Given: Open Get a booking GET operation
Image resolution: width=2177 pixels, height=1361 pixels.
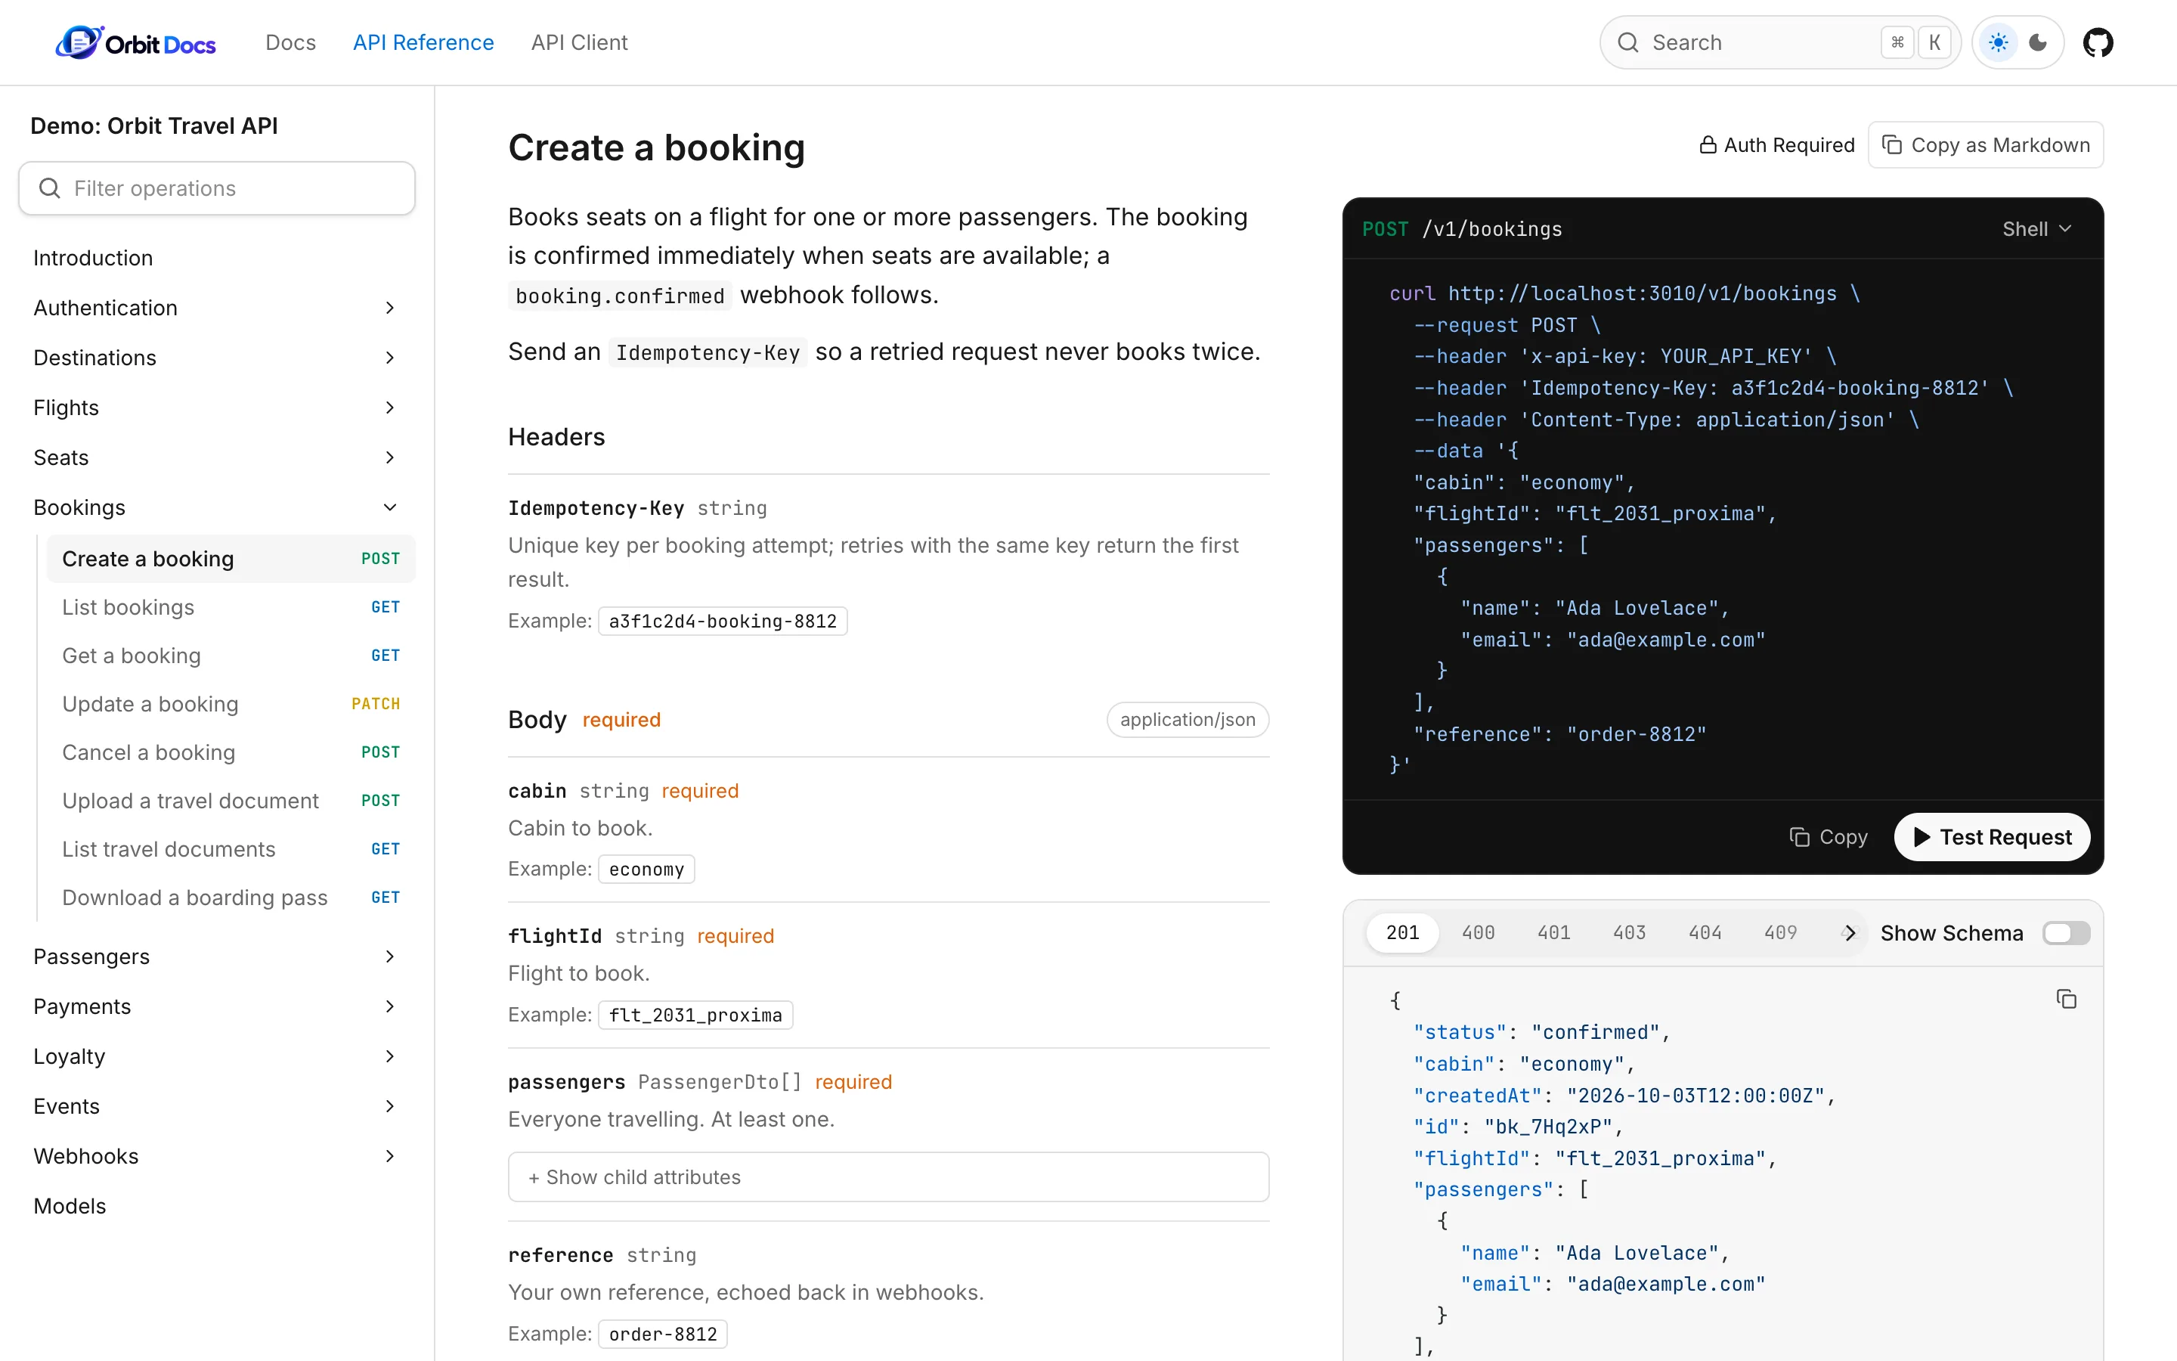Looking at the screenshot, I should pos(231,656).
